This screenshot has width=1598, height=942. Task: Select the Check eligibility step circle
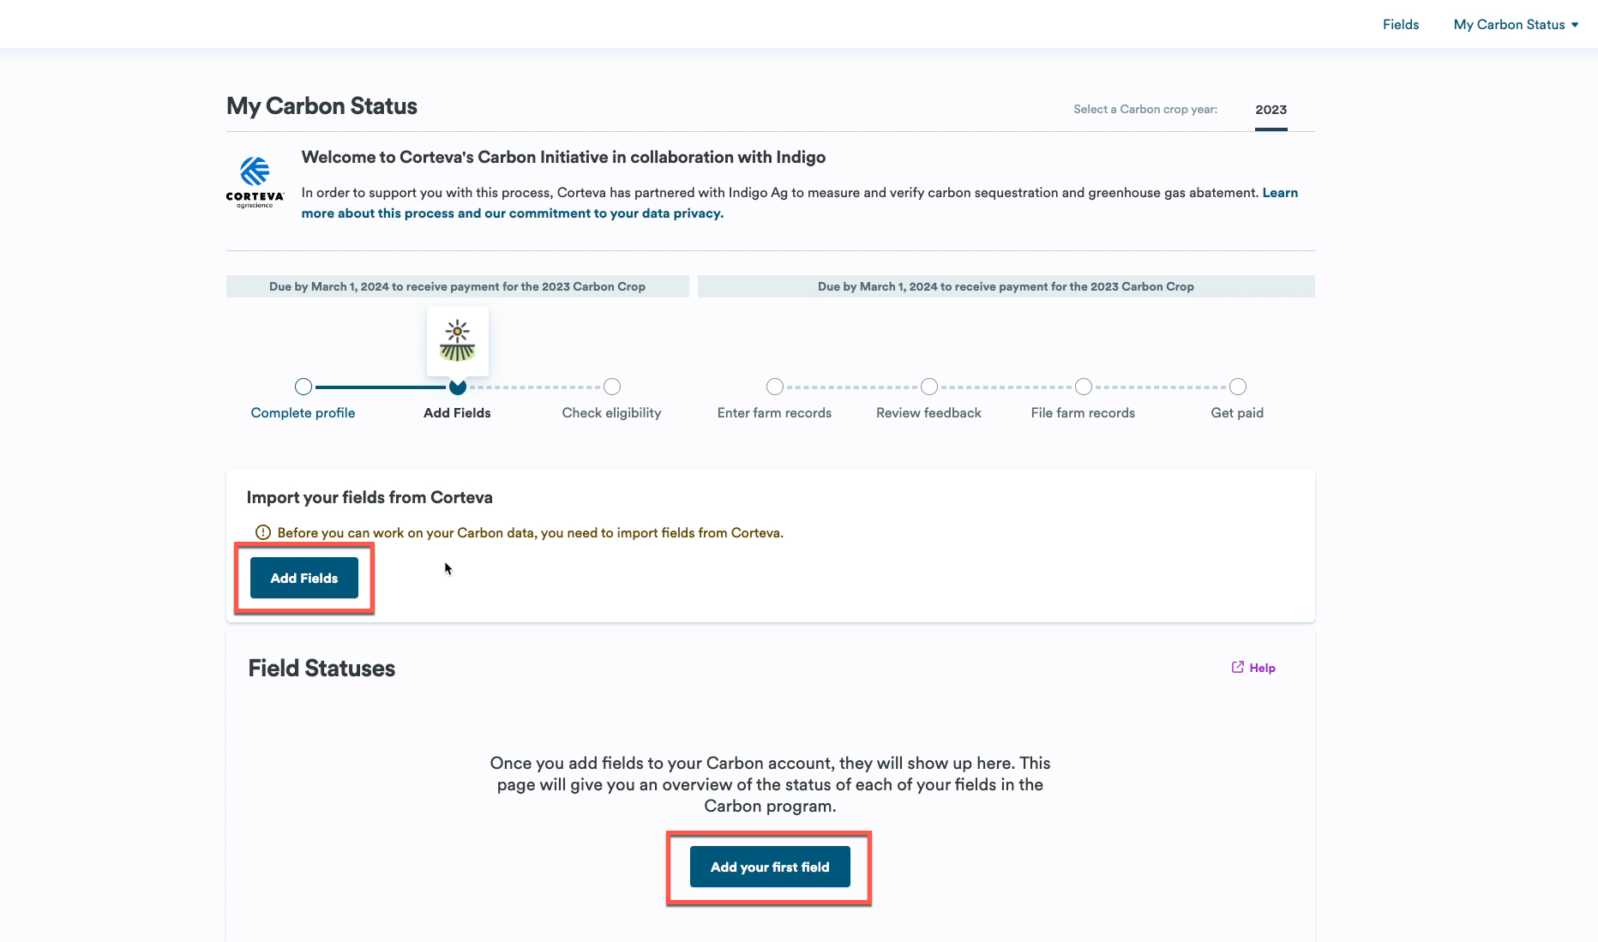pyautogui.click(x=611, y=387)
